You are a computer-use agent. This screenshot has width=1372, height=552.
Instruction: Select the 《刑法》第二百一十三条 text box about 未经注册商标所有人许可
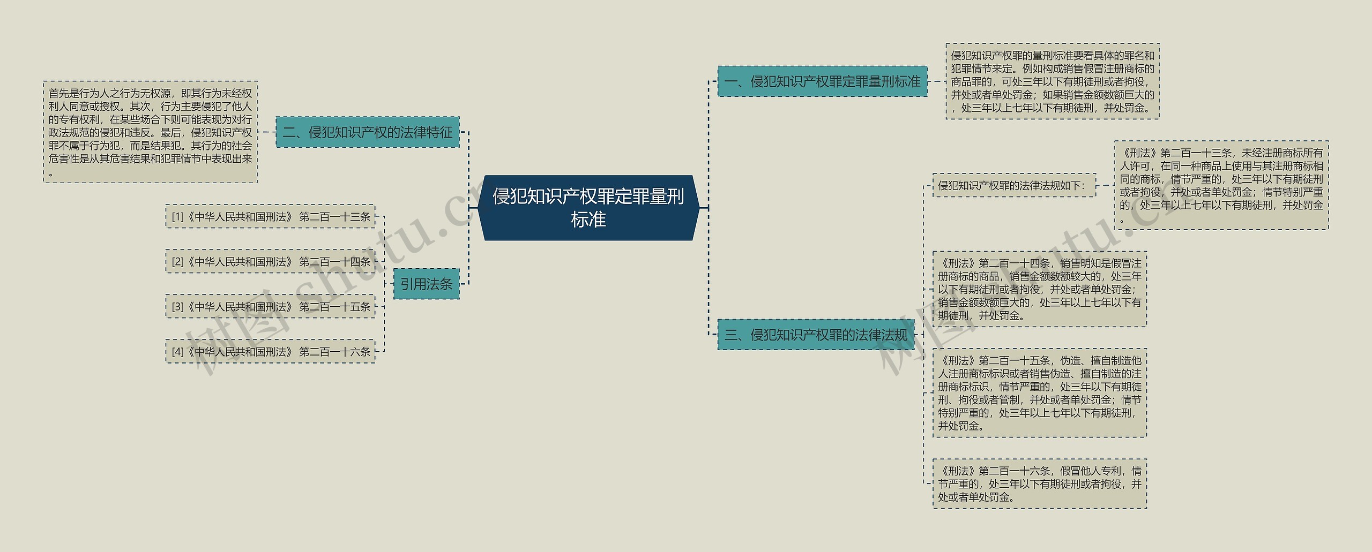tap(1221, 185)
